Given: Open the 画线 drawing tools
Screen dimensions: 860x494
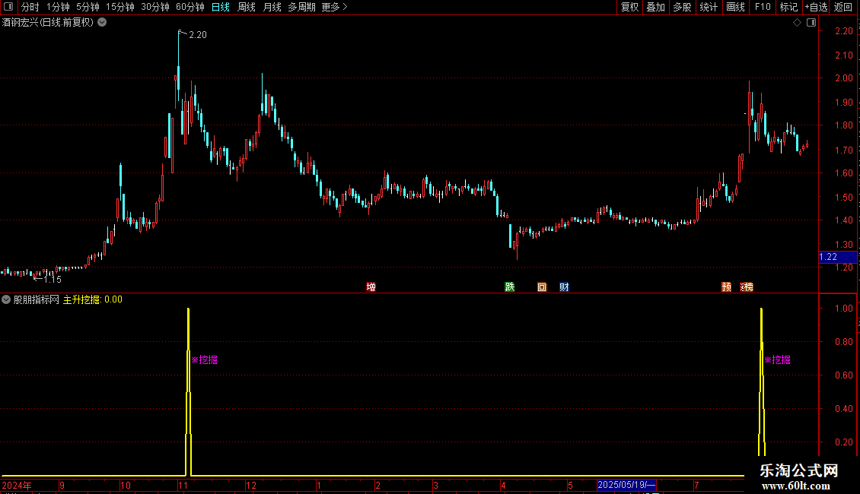Looking at the screenshot, I should (x=735, y=7).
